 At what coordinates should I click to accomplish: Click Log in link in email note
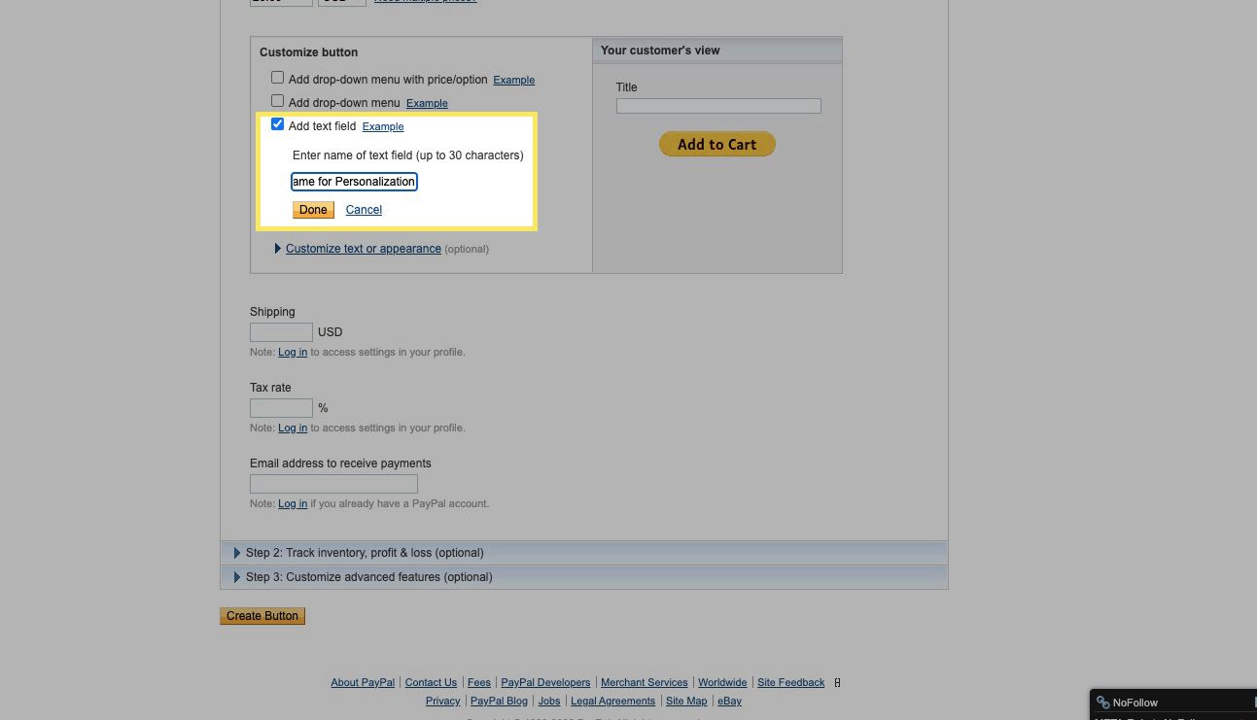pyautogui.click(x=293, y=503)
